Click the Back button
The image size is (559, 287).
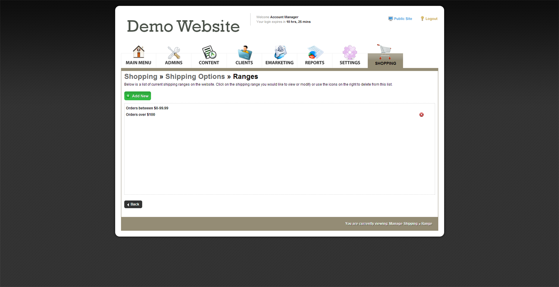pos(133,204)
